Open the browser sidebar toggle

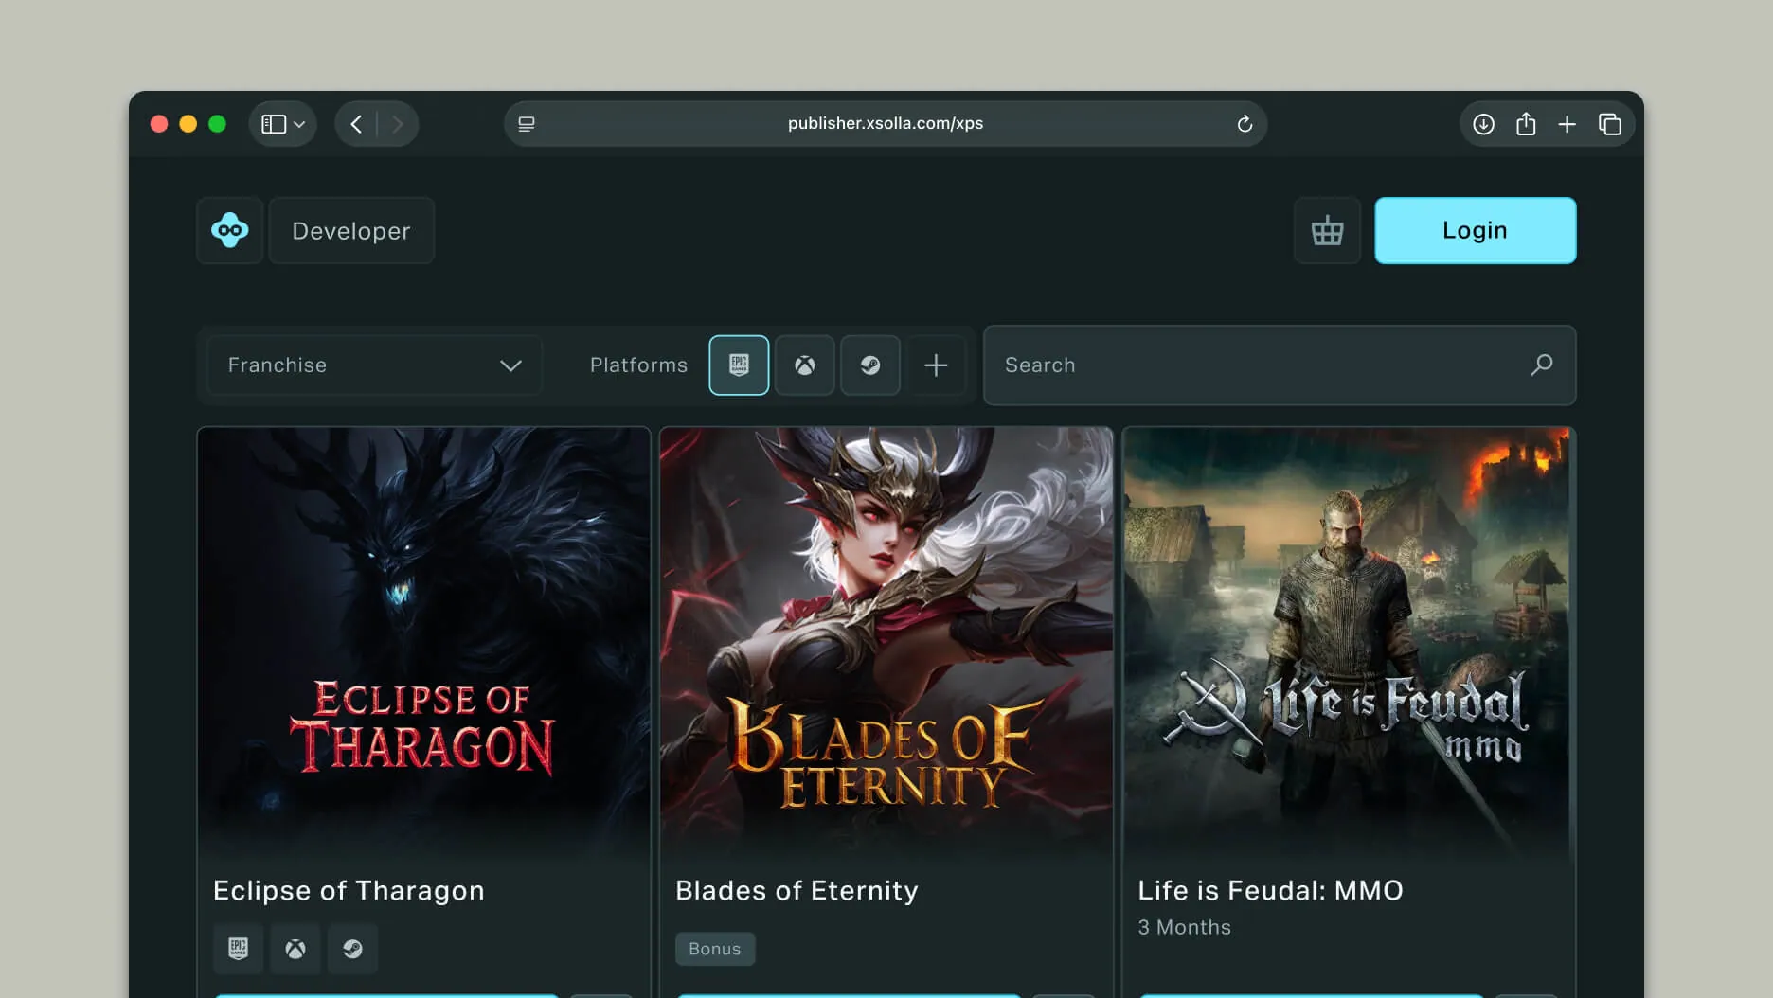pos(274,124)
